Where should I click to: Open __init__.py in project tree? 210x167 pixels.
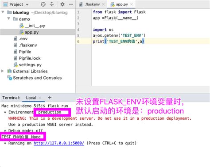point(35,26)
